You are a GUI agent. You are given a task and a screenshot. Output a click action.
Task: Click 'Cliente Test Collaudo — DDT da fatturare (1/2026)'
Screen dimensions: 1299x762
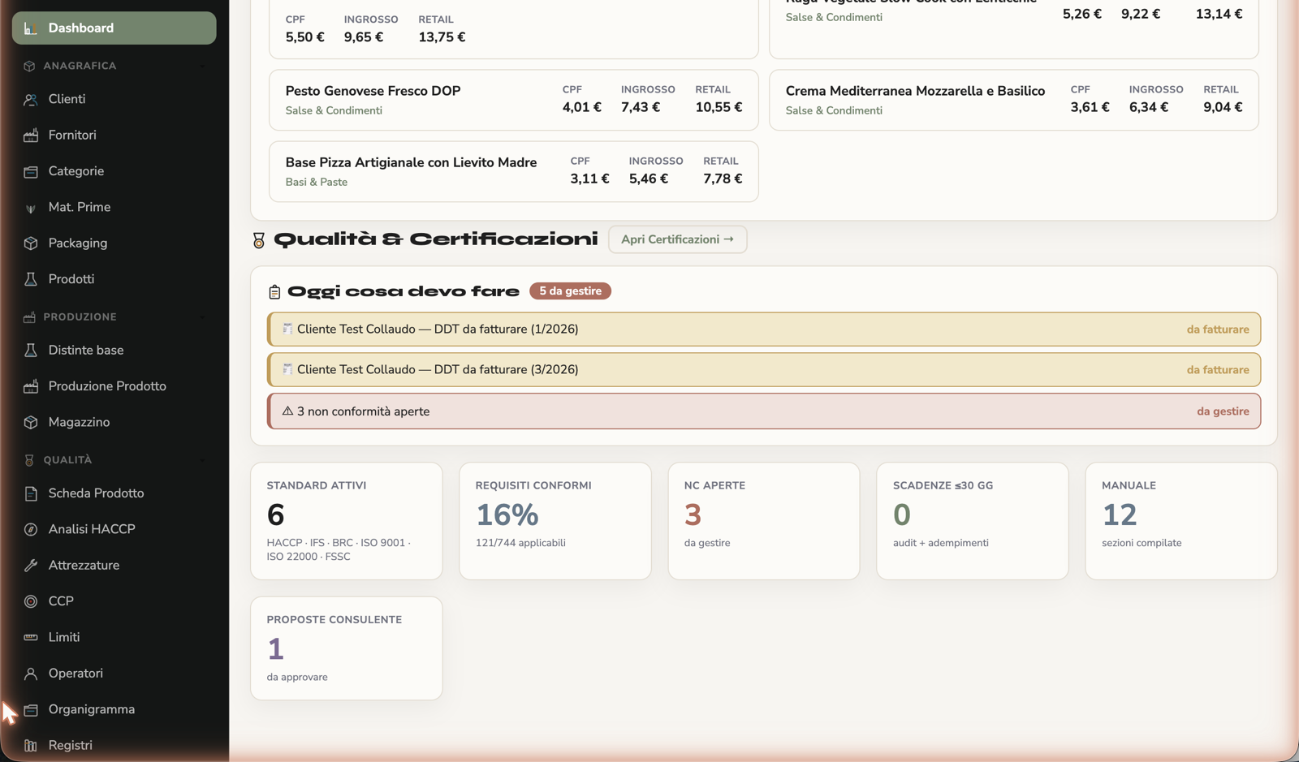point(438,329)
